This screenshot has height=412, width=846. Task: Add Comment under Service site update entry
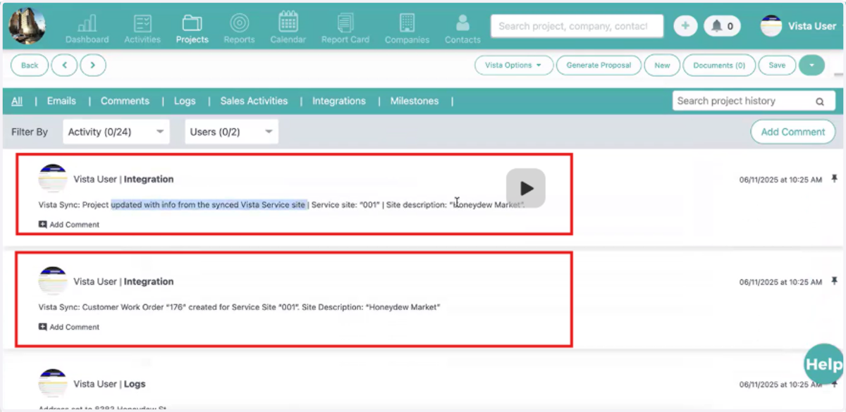[69, 225]
